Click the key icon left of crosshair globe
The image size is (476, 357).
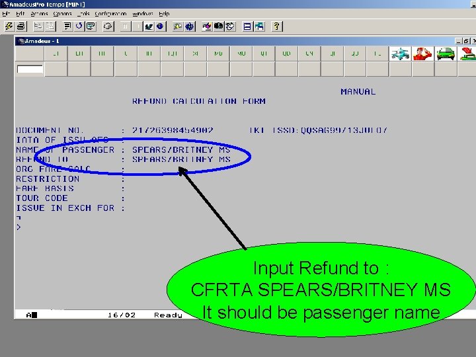(178, 26)
